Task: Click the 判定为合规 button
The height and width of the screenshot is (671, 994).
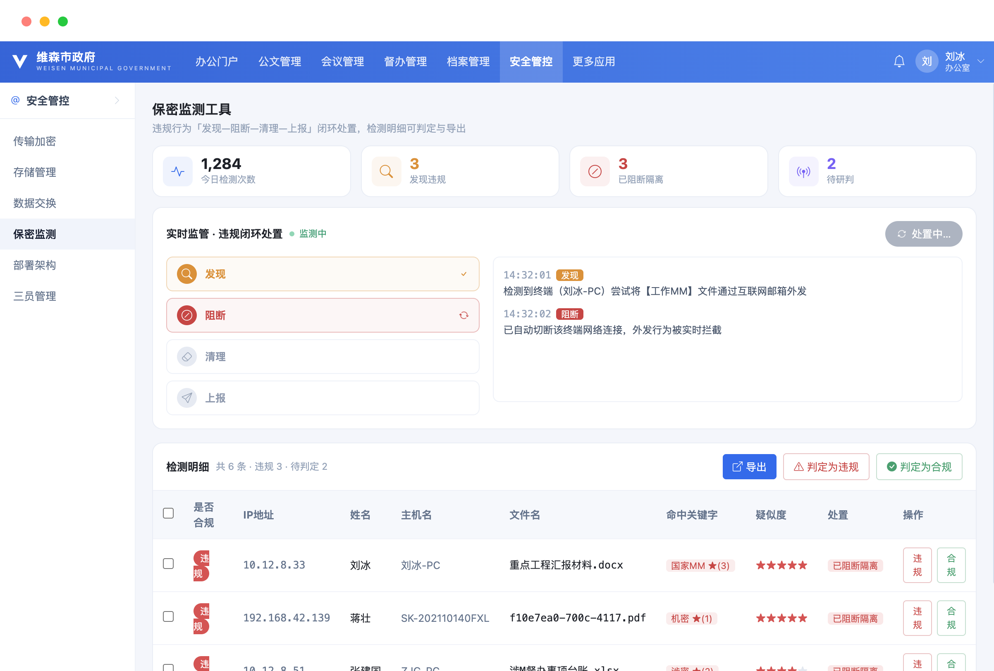Action: (x=919, y=467)
